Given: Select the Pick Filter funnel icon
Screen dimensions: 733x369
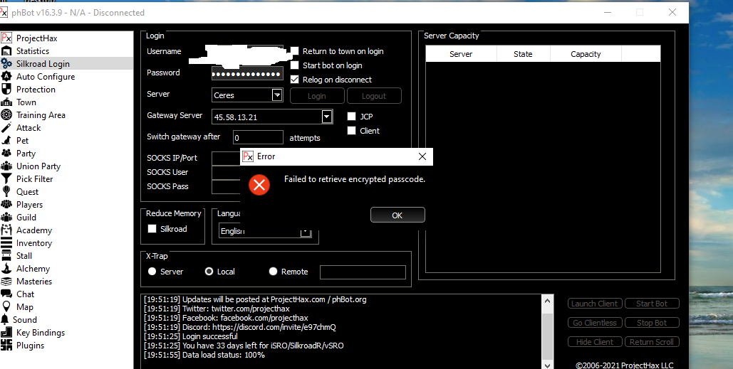Looking at the screenshot, I should (7, 179).
